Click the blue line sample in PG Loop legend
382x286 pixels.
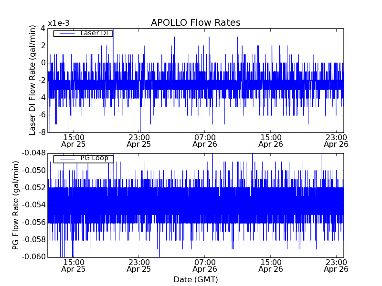click(67, 159)
